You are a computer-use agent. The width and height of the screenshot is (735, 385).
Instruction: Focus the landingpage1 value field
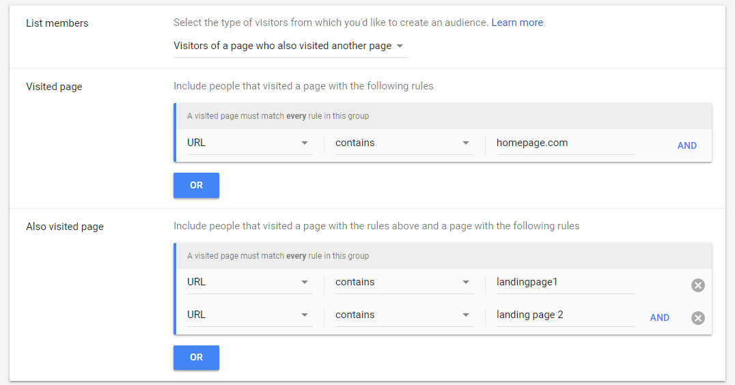coord(565,282)
